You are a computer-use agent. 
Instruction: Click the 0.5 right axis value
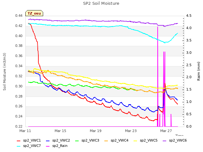[189, 114]
